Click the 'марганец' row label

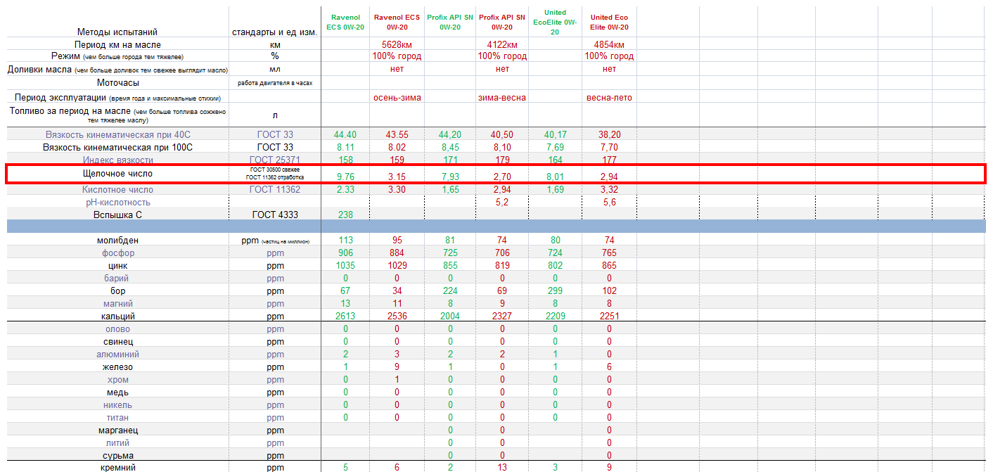117,430
